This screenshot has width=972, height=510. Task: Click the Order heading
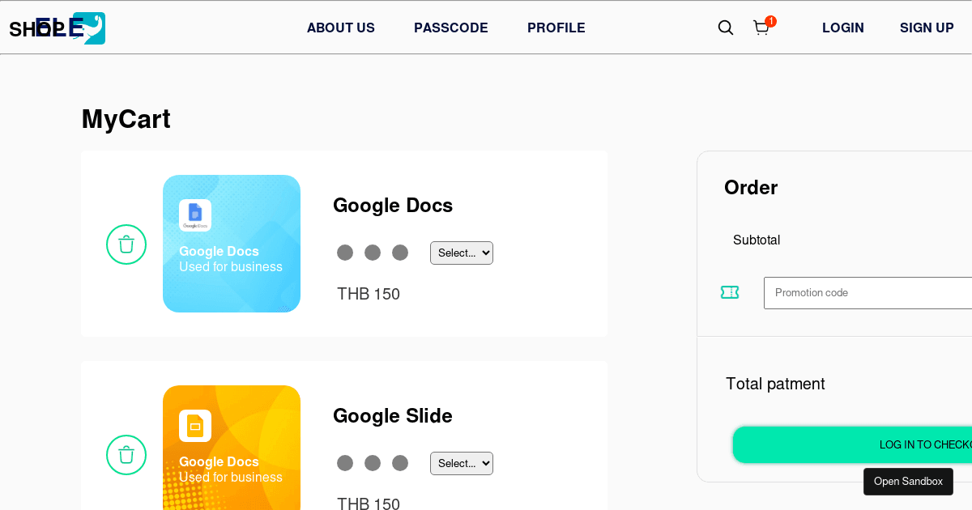tap(751, 188)
